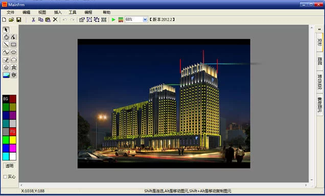
Task: Click the 透明 transparent button
Action: coord(9,166)
